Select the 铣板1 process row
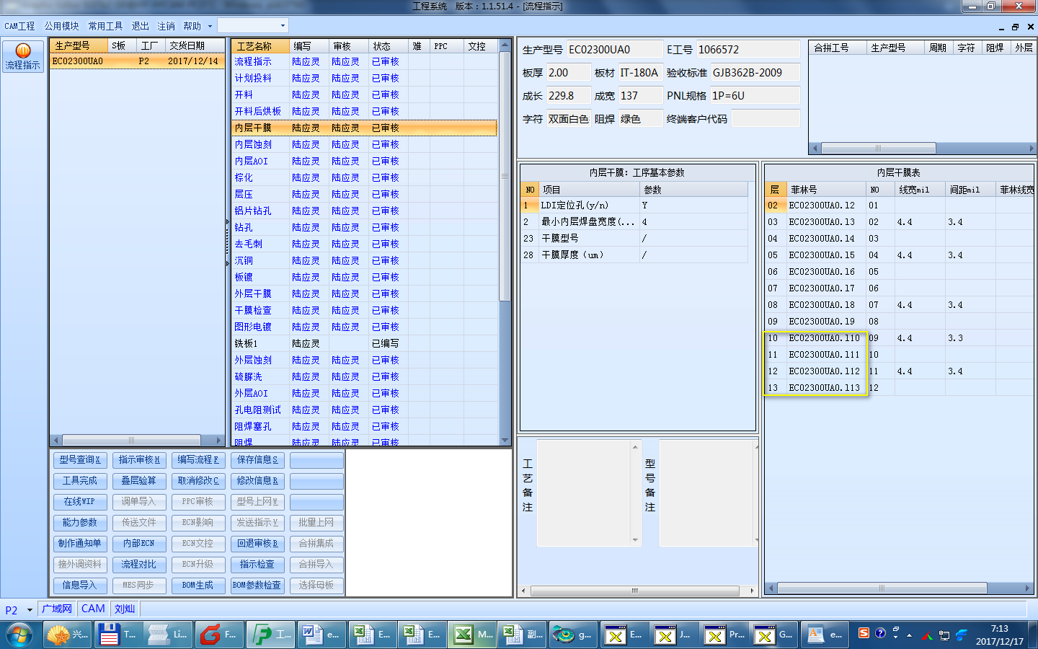This screenshot has width=1038, height=649. 364,343
